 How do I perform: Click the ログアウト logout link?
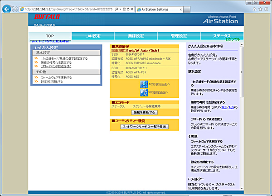(x=232, y=40)
